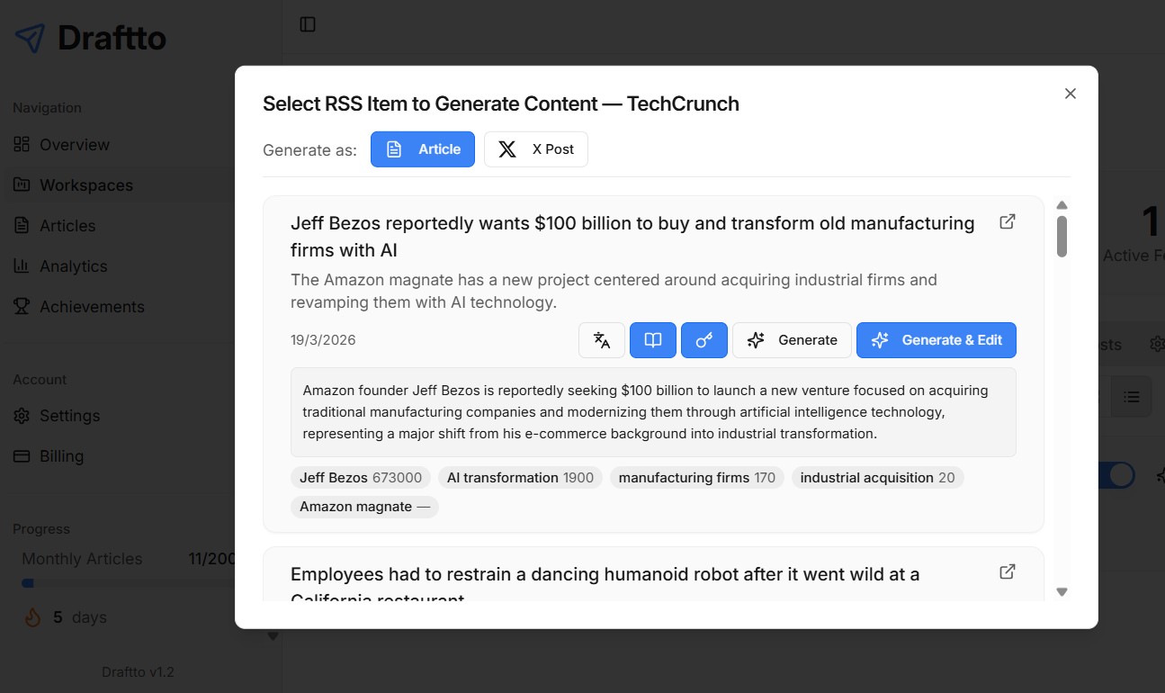Screen dimensions: 1165x693
Task: Toggle the blue switch behind the dialog
Action: pyautogui.click(x=1116, y=475)
